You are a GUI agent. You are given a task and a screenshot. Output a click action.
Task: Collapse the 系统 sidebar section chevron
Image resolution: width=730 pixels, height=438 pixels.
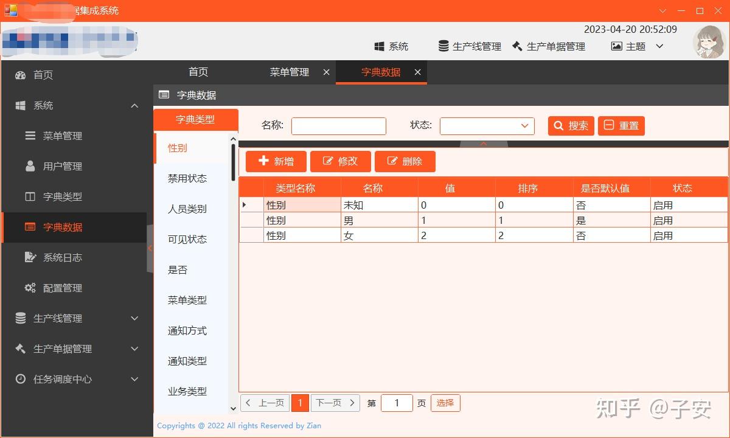click(134, 105)
